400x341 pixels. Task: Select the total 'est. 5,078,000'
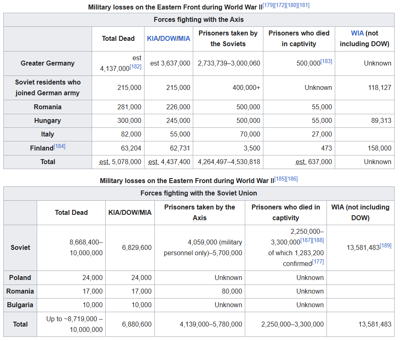(120, 162)
